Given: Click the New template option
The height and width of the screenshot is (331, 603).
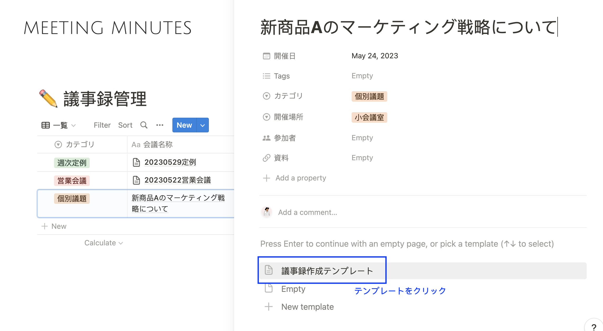Looking at the screenshot, I should [307, 307].
